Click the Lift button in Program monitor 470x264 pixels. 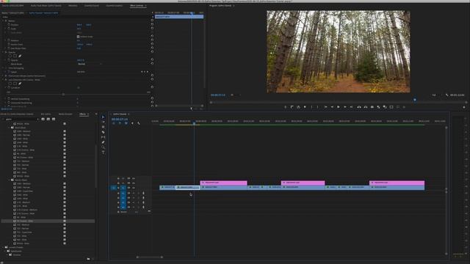pos(359,107)
